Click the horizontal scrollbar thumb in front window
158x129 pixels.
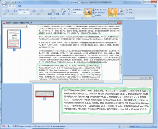pyautogui.click(x=68, y=81)
